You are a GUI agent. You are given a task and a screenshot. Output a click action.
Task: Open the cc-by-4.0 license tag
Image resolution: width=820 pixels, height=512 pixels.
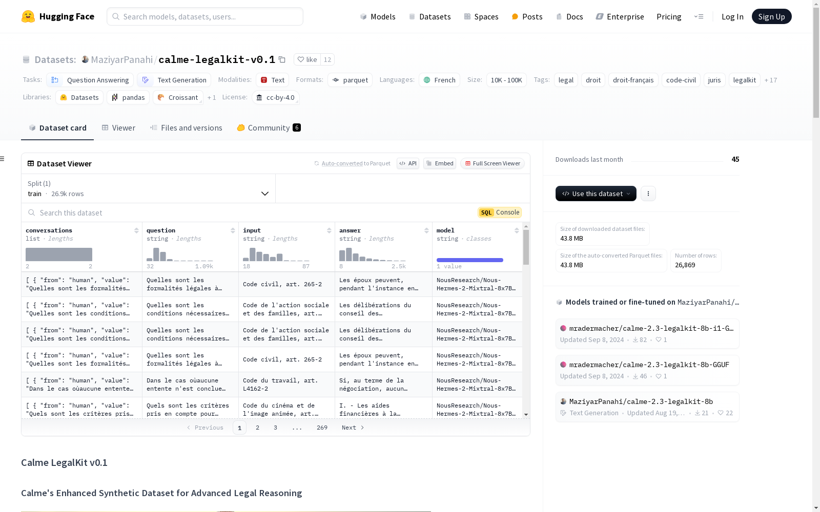point(276,97)
